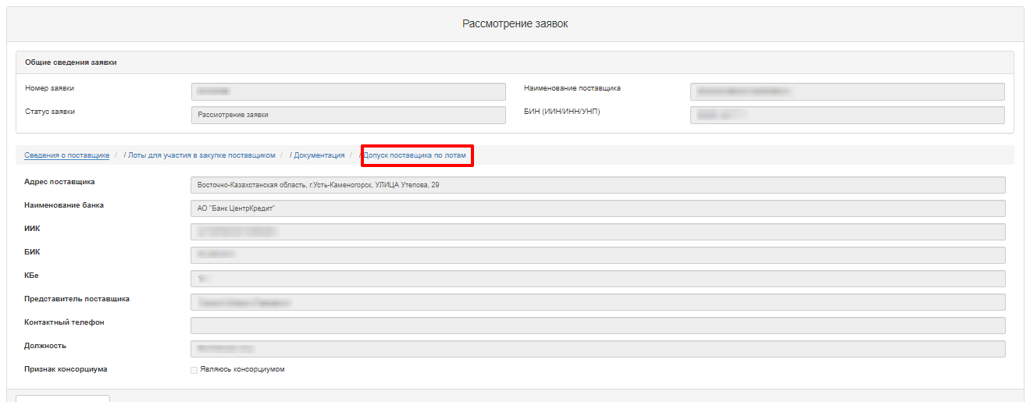Click the Номер заявки field

tap(348, 91)
